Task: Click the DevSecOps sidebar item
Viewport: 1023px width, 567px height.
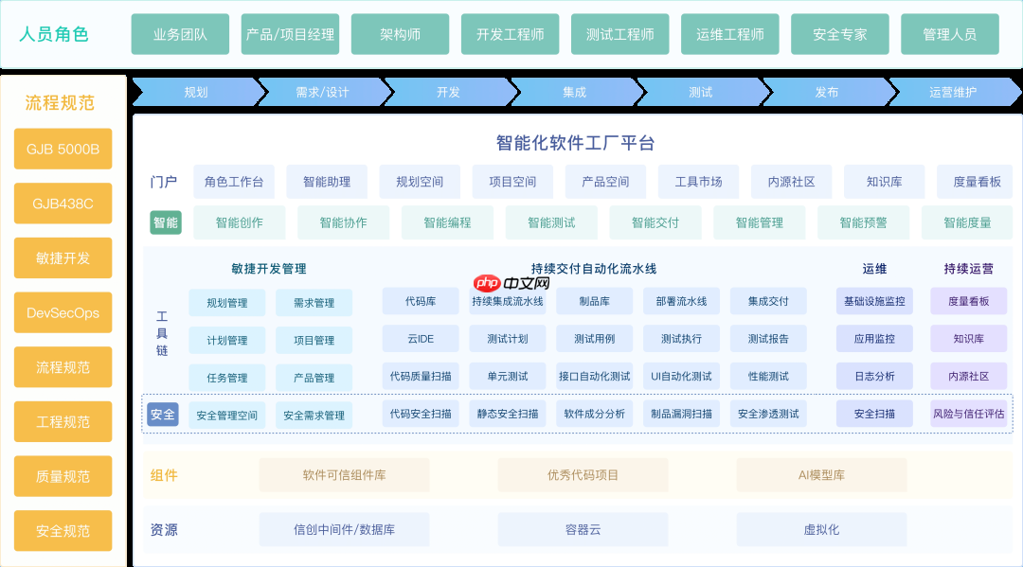Action: point(63,312)
